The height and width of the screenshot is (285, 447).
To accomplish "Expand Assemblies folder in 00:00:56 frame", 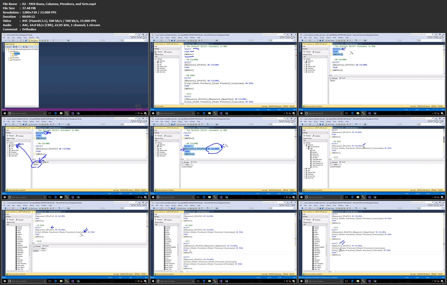I will tap(9, 58).
